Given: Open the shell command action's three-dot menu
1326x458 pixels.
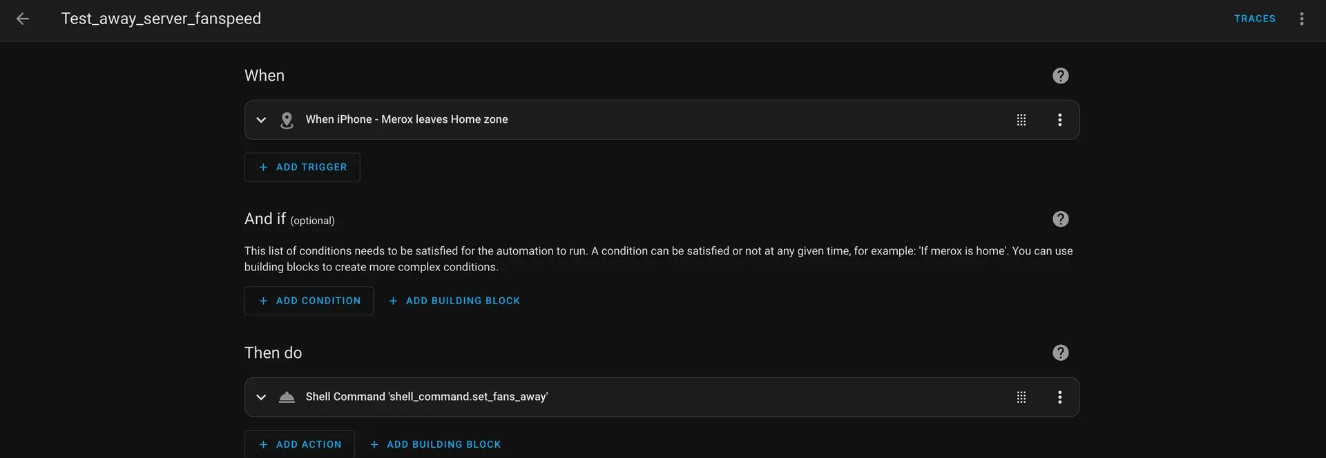Looking at the screenshot, I should [x=1059, y=397].
